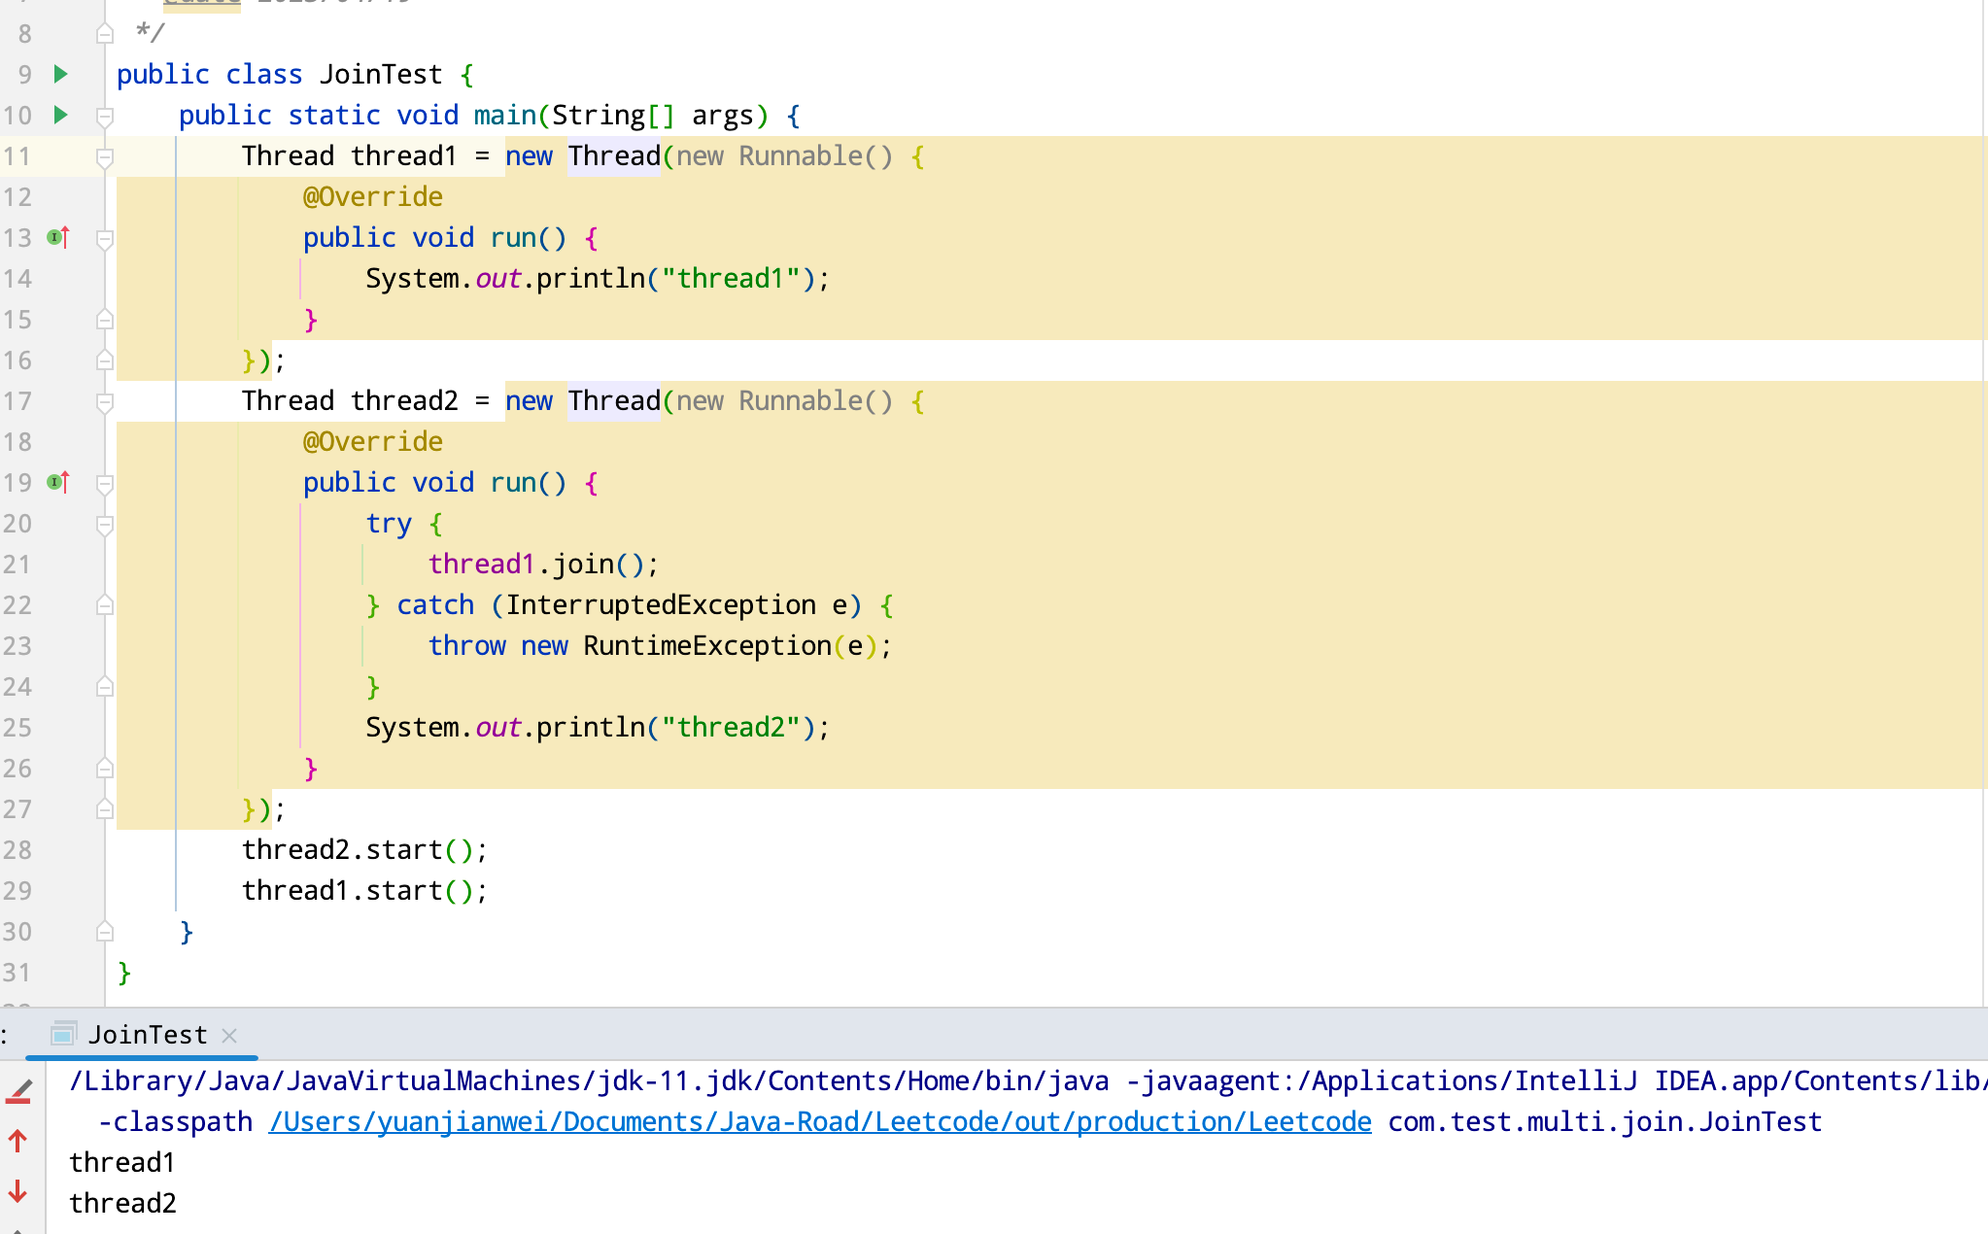Click the console output line "thread1"

[x=122, y=1162]
